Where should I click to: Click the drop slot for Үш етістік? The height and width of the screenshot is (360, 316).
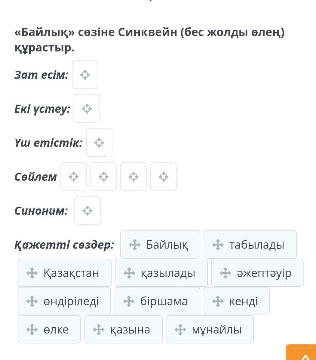pos(99,143)
